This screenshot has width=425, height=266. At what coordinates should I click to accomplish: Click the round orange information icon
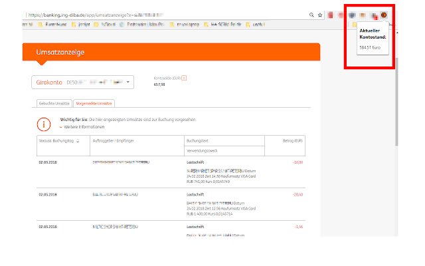(44, 124)
